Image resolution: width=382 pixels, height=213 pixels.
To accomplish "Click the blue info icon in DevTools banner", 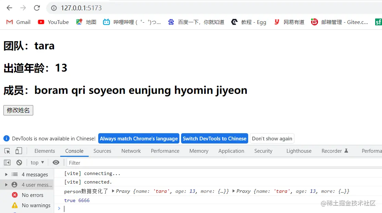I will pyautogui.click(x=7, y=138).
